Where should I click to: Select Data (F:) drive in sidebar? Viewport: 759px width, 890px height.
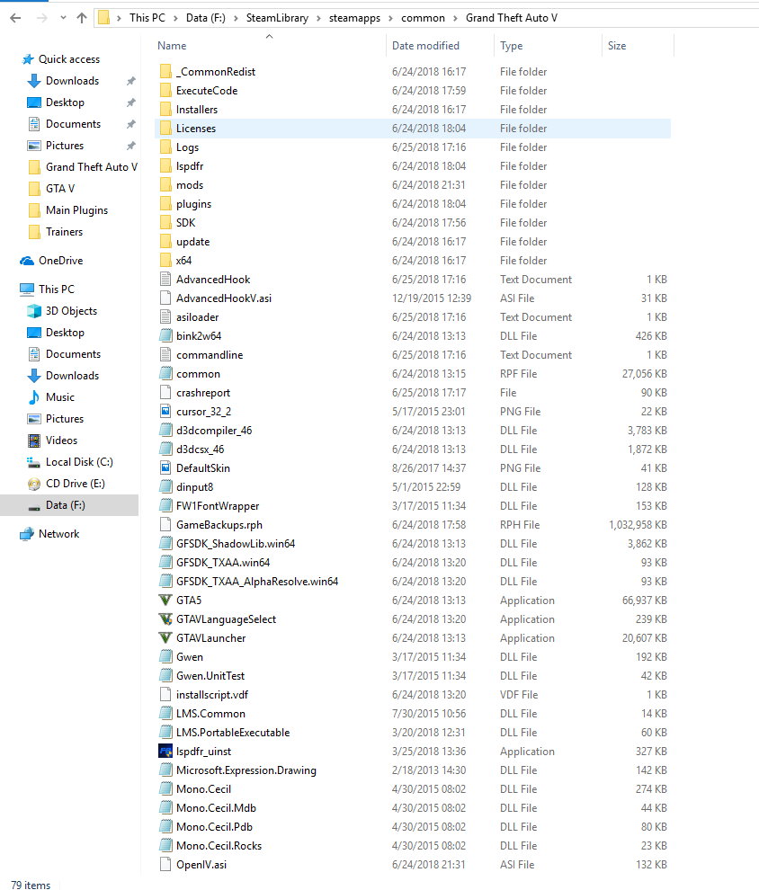click(69, 505)
